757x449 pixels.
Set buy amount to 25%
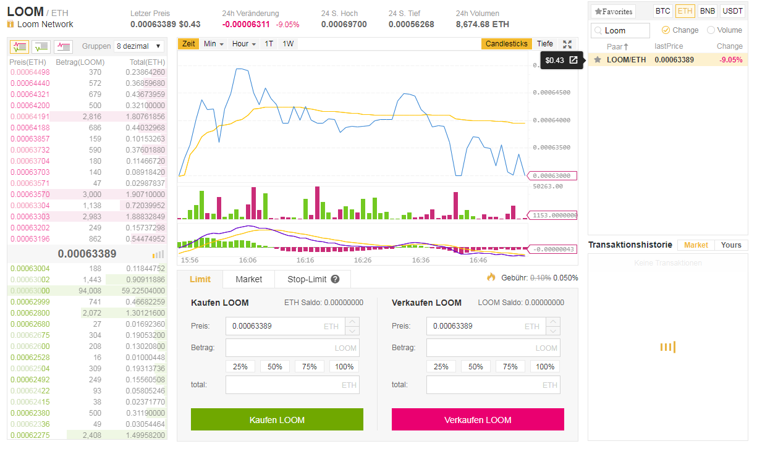click(240, 366)
